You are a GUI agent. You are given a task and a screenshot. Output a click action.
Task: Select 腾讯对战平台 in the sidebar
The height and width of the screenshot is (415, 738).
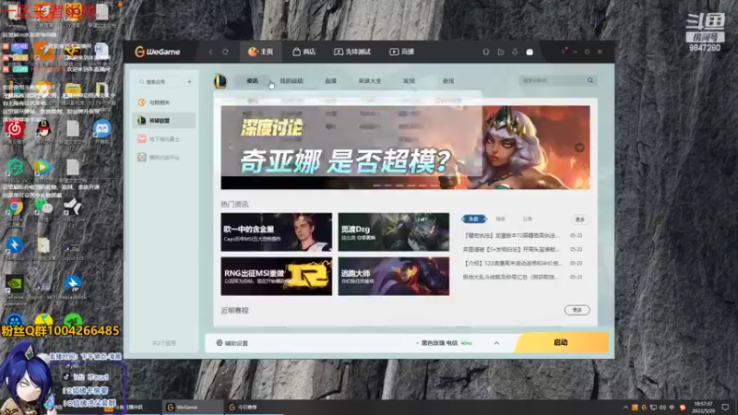(x=164, y=157)
